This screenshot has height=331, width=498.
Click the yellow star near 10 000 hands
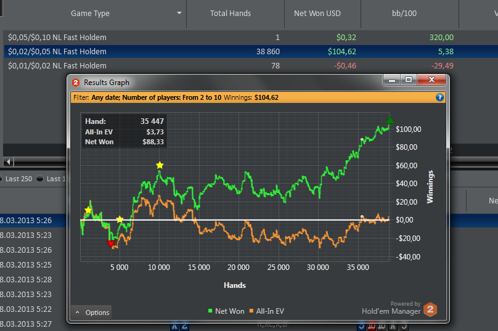160,165
